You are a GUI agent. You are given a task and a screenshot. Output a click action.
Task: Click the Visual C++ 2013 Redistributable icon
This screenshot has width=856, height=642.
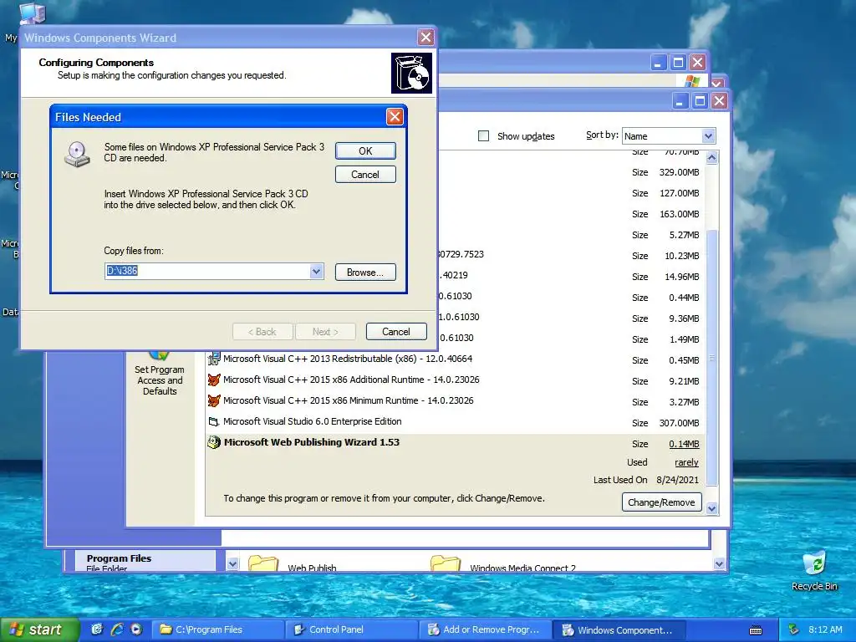[214, 359]
